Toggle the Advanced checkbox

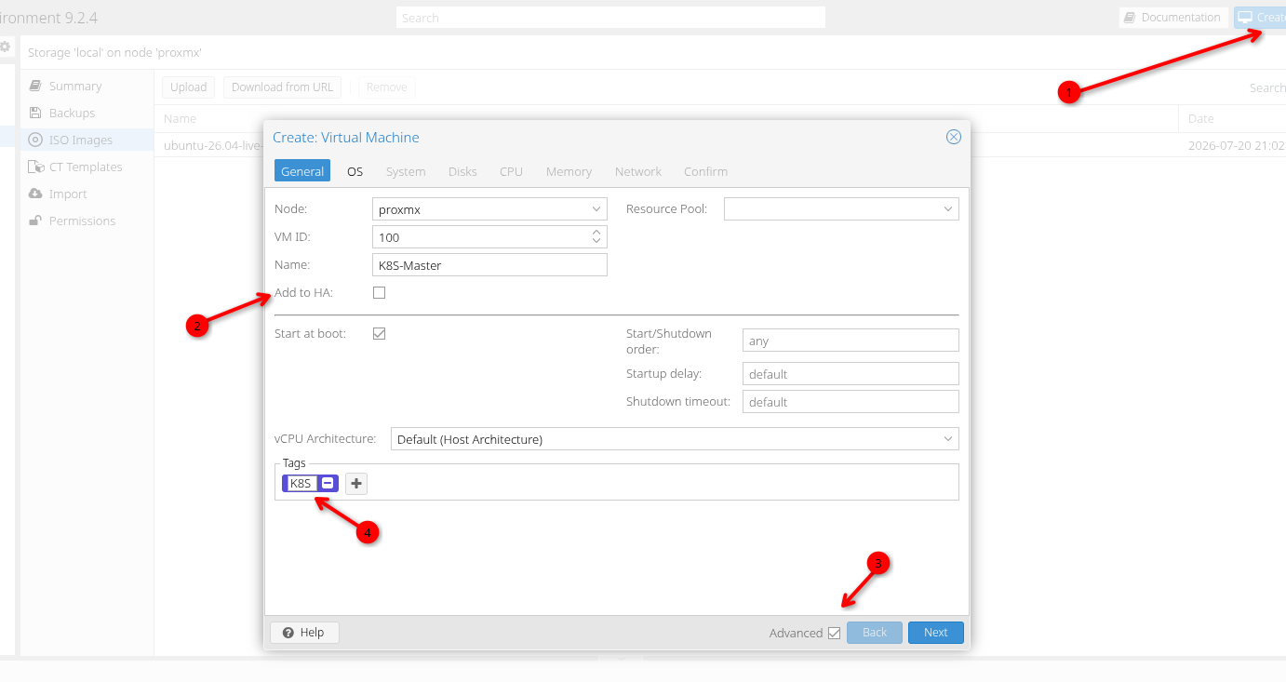(834, 634)
